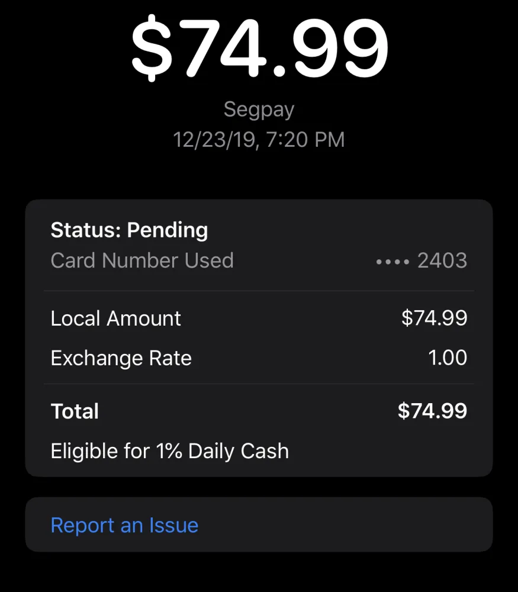518x592 pixels.
Task: Tap the Report an Issue link
Action: click(124, 525)
